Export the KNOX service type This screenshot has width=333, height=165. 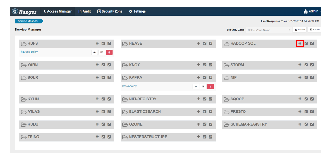pos(211,65)
